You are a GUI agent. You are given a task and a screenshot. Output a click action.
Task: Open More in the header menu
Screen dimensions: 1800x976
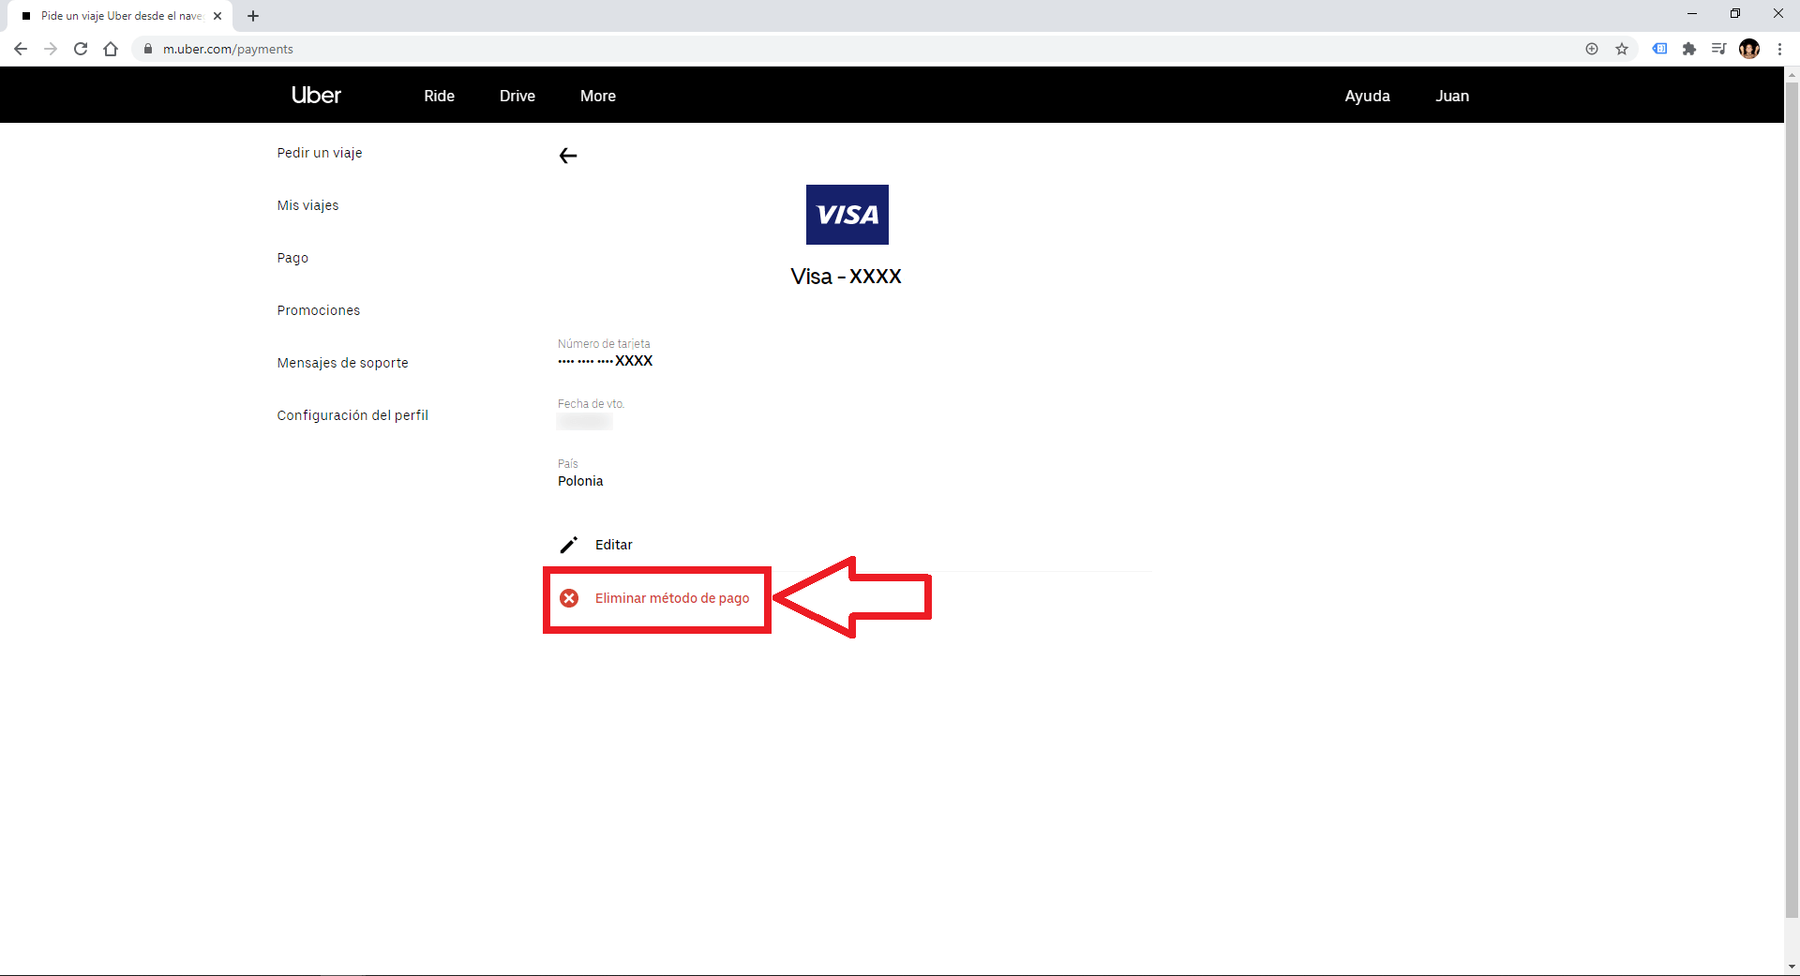(598, 96)
